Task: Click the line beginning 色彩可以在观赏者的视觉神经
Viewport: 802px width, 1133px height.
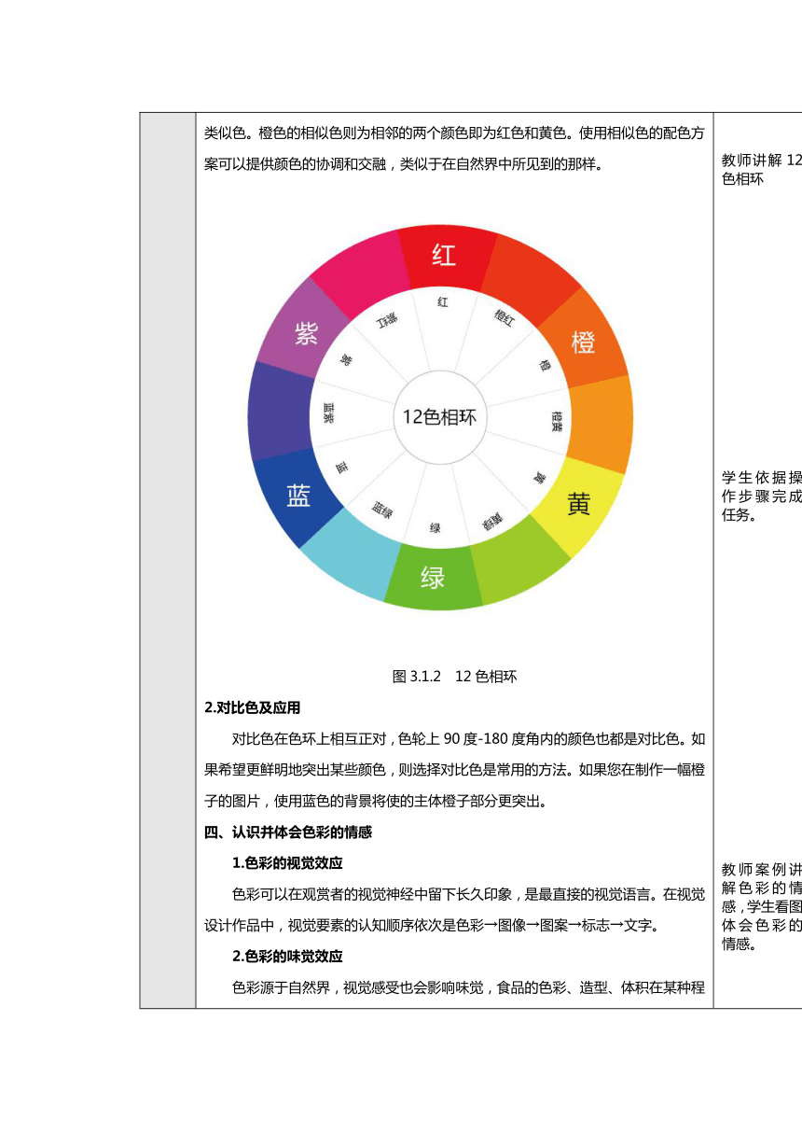Action: [468, 895]
